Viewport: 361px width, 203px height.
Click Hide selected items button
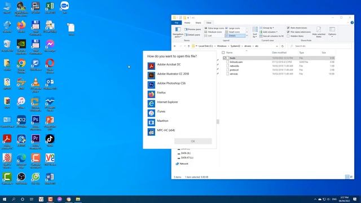click(x=319, y=32)
